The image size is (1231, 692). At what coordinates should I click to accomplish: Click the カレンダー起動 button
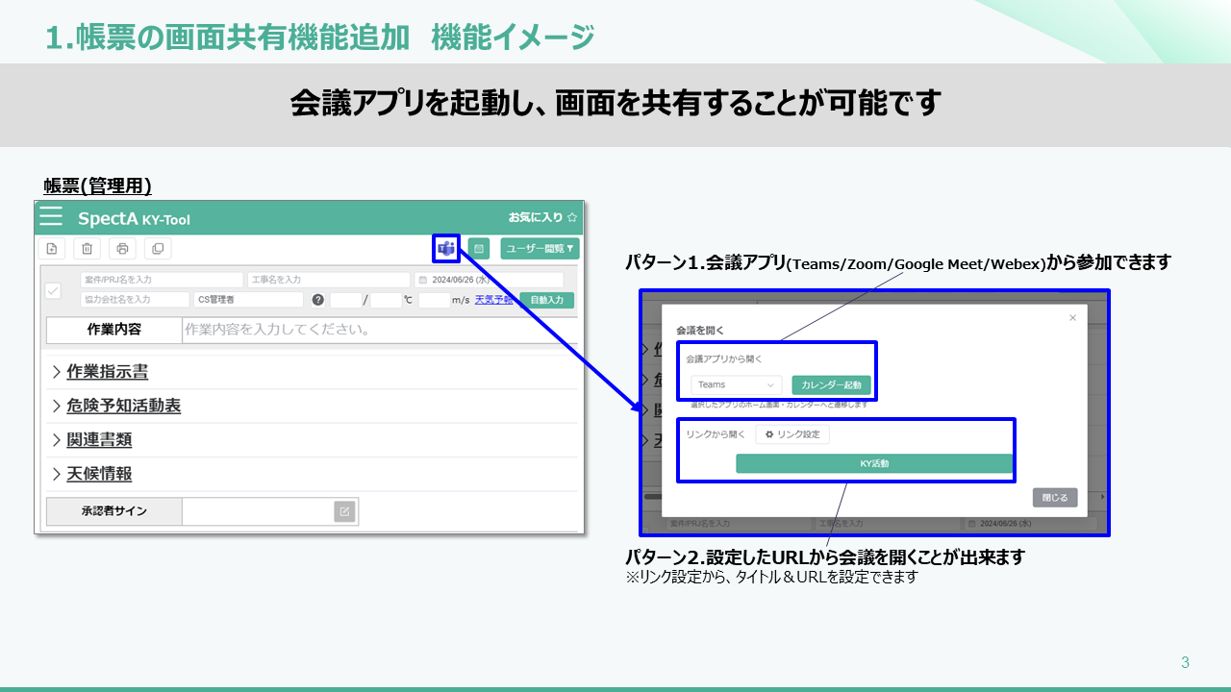tap(831, 384)
